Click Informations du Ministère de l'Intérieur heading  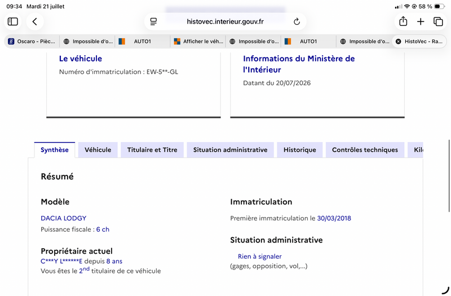click(x=299, y=64)
